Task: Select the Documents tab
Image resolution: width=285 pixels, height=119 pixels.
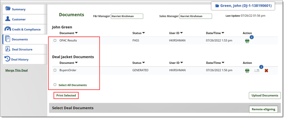Action: 25,39
